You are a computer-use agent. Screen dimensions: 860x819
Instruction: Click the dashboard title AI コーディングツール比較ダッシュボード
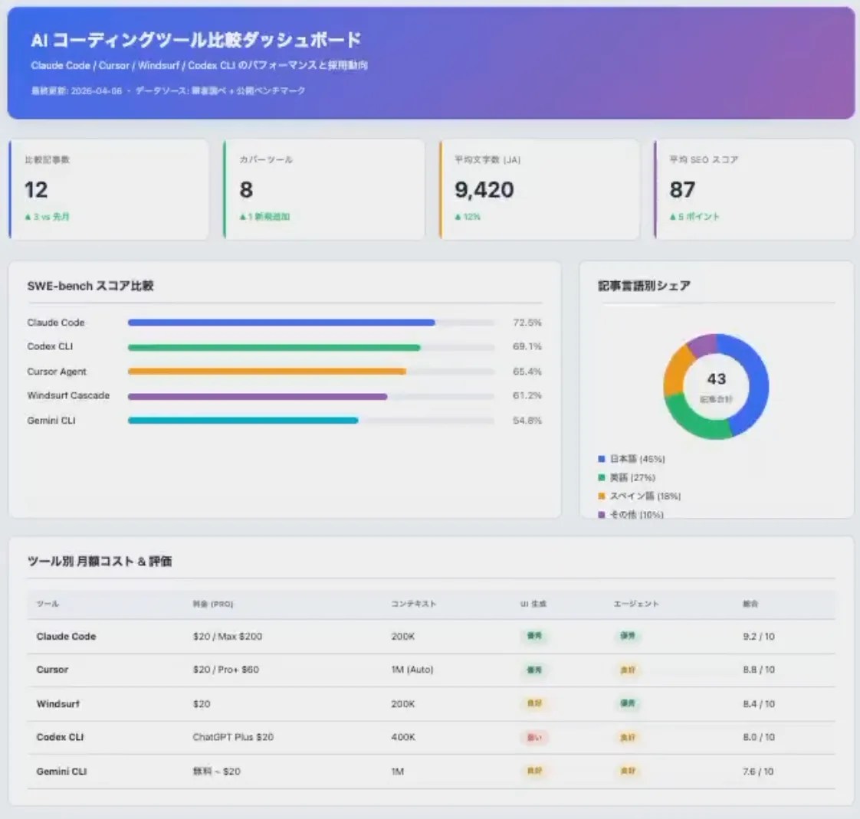(195, 40)
